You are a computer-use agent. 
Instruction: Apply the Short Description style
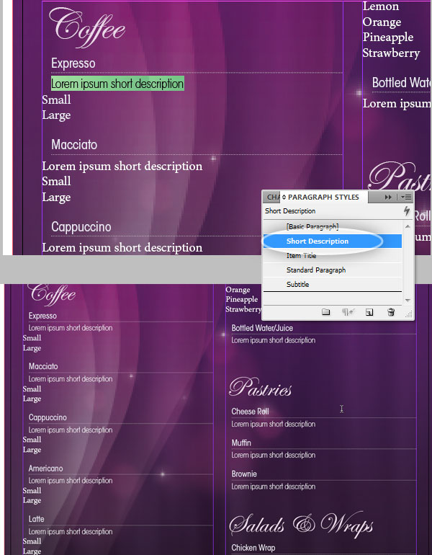coord(333,241)
